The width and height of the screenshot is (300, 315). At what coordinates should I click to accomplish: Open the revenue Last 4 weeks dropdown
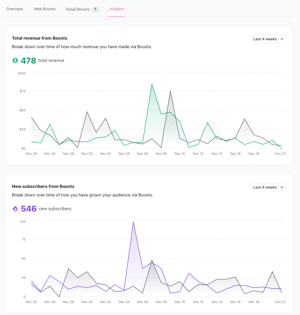[x=268, y=39]
